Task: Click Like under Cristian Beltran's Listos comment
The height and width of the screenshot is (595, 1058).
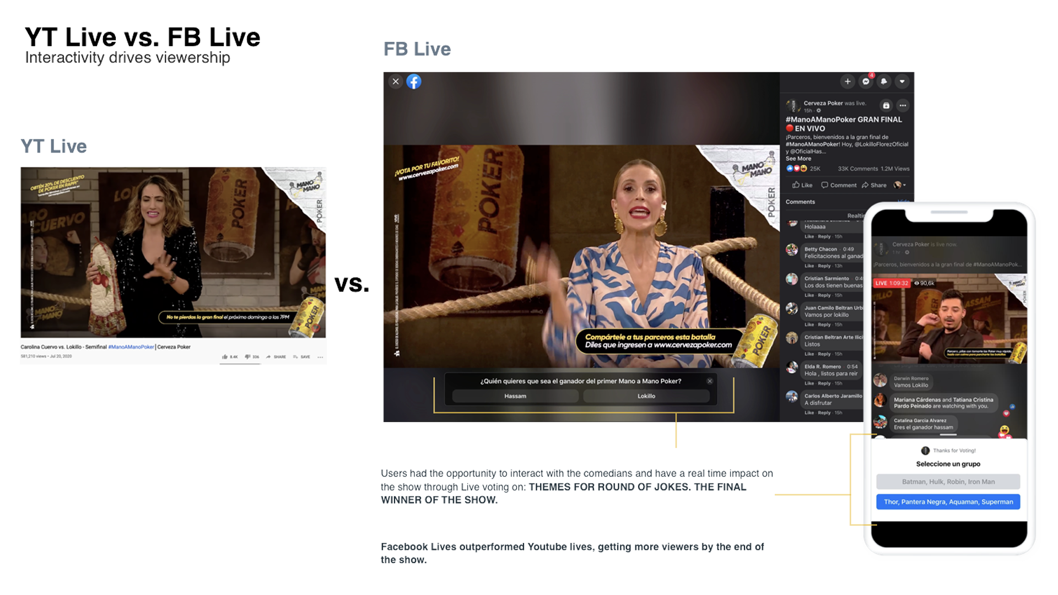Action: [809, 354]
